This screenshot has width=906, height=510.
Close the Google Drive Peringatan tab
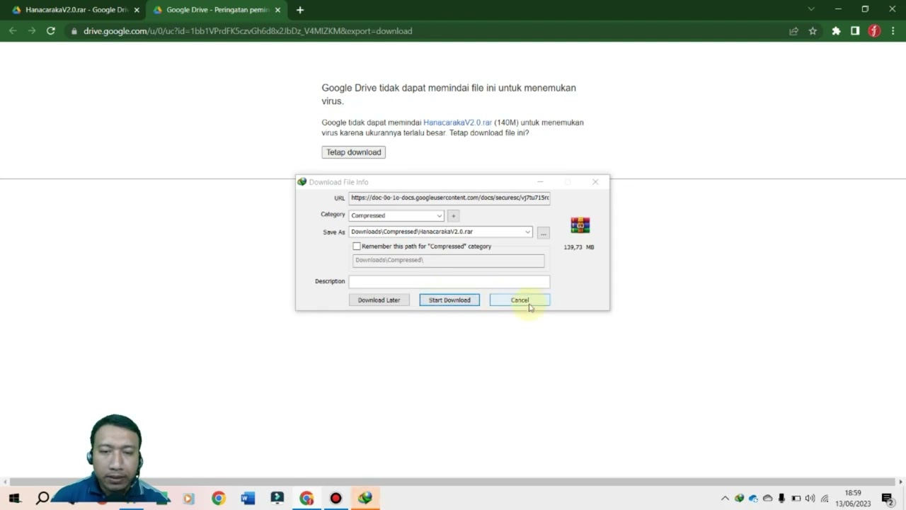click(x=277, y=10)
